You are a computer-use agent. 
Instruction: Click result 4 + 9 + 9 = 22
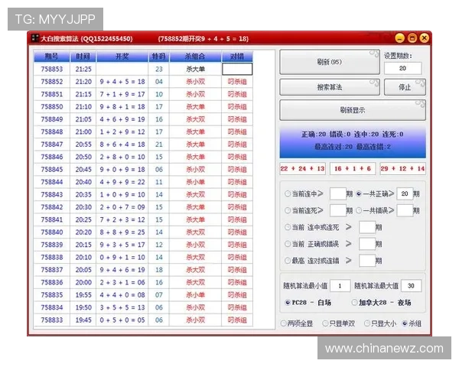click(x=122, y=182)
